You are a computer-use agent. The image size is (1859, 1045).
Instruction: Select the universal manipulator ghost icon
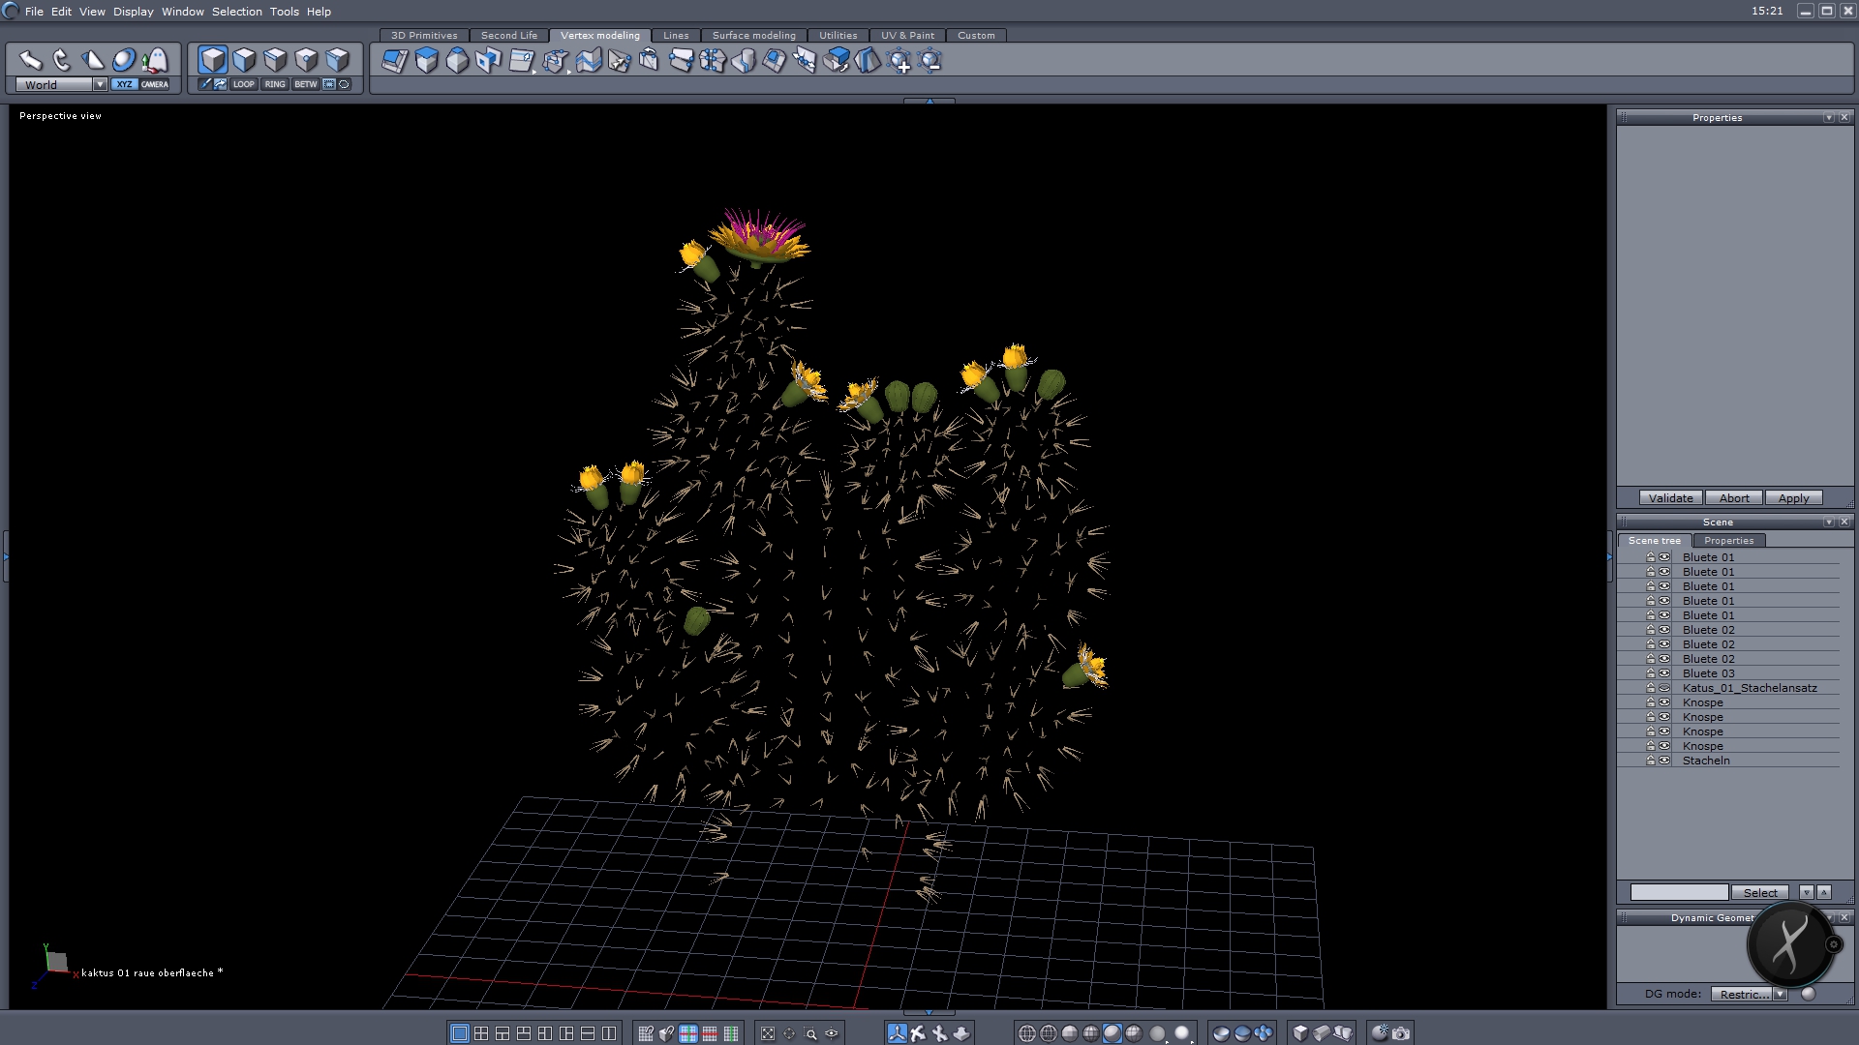click(x=155, y=61)
